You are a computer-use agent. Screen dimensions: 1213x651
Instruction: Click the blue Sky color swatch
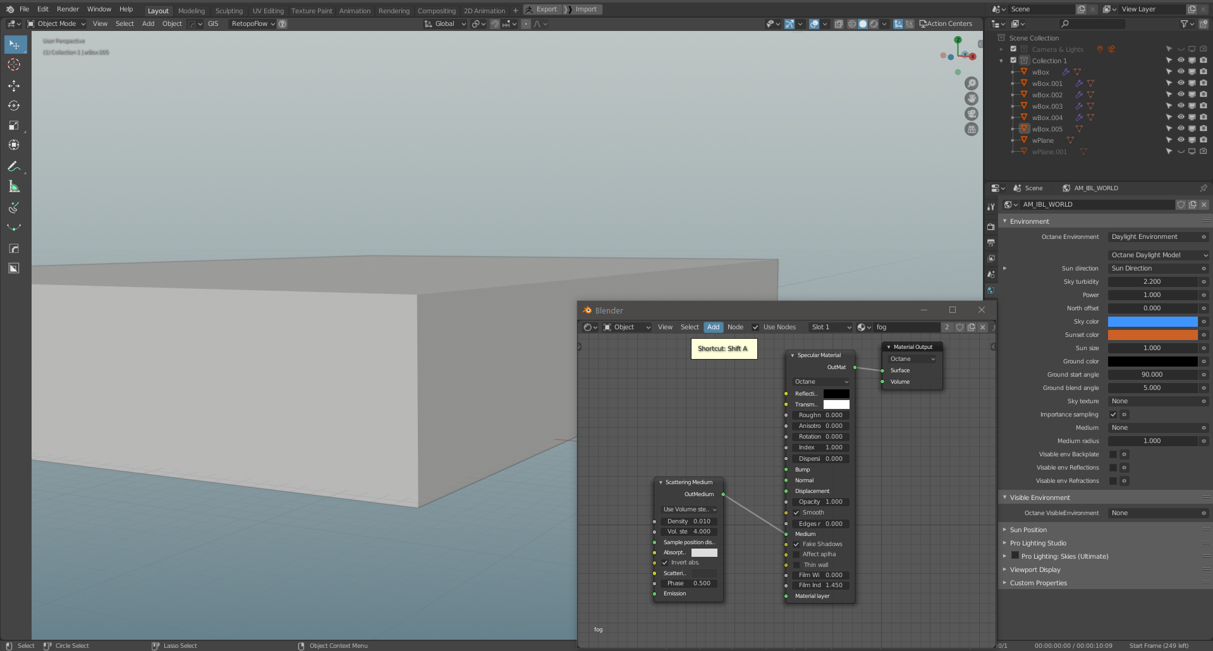(1152, 322)
